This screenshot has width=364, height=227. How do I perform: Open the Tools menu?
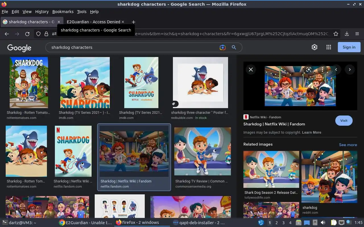click(82, 12)
